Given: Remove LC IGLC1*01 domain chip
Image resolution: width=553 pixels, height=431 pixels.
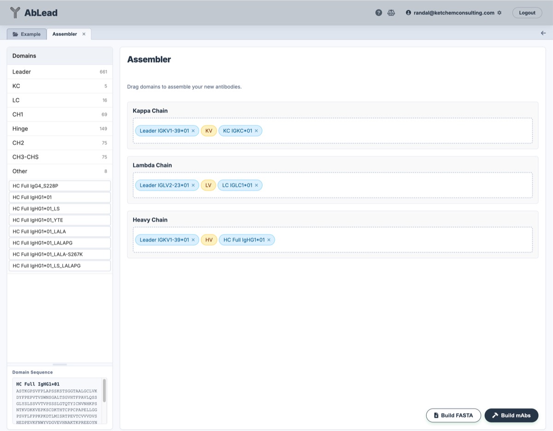Looking at the screenshot, I should point(256,185).
